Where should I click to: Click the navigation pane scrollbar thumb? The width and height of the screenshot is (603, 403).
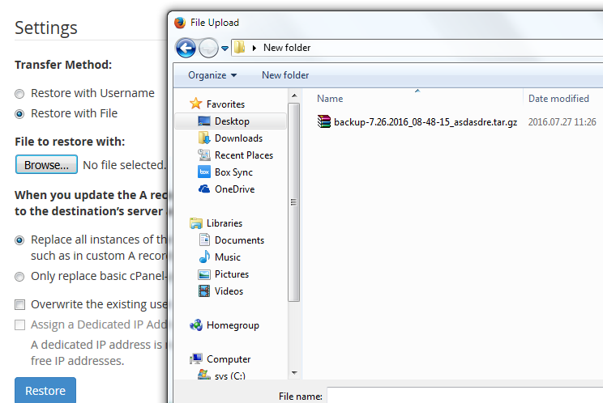[294, 202]
